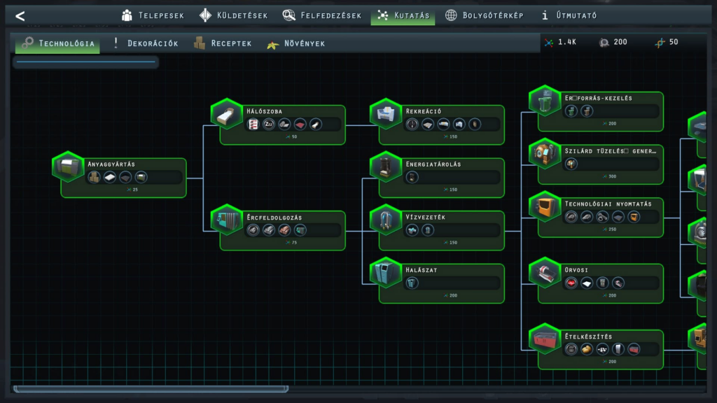Viewport: 717px width, 403px height.
Task: Click the 200 resource counter
Action: [613, 42]
